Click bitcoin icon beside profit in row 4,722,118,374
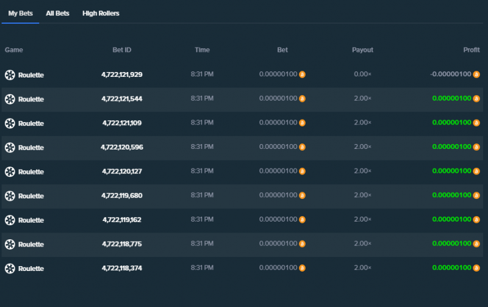 pos(476,268)
